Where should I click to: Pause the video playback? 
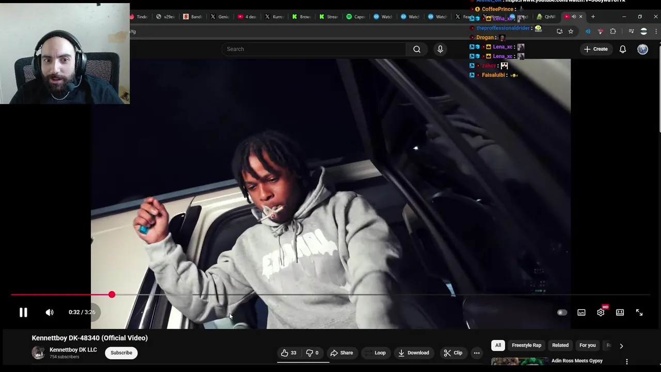[23, 312]
